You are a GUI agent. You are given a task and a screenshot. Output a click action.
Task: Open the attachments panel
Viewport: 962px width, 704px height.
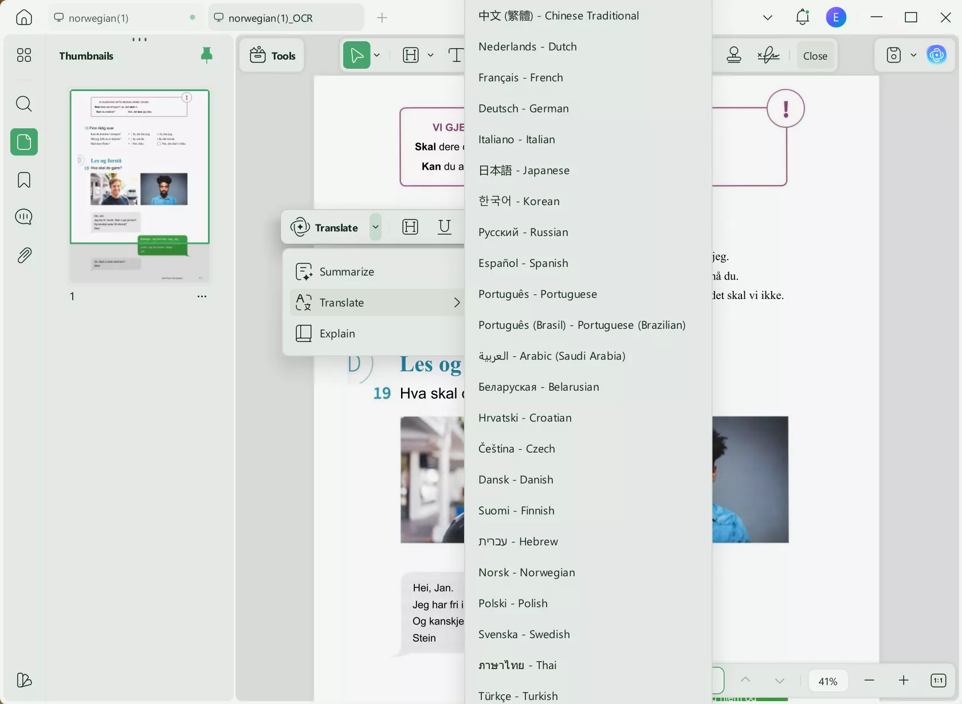[23, 255]
